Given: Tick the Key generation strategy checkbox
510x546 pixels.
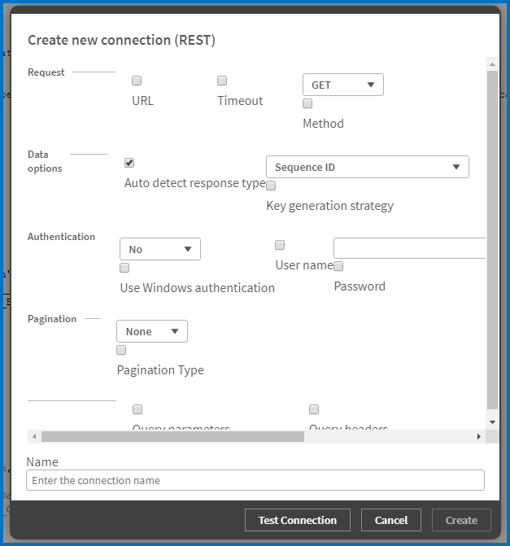Looking at the screenshot, I should [x=271, y=186].
